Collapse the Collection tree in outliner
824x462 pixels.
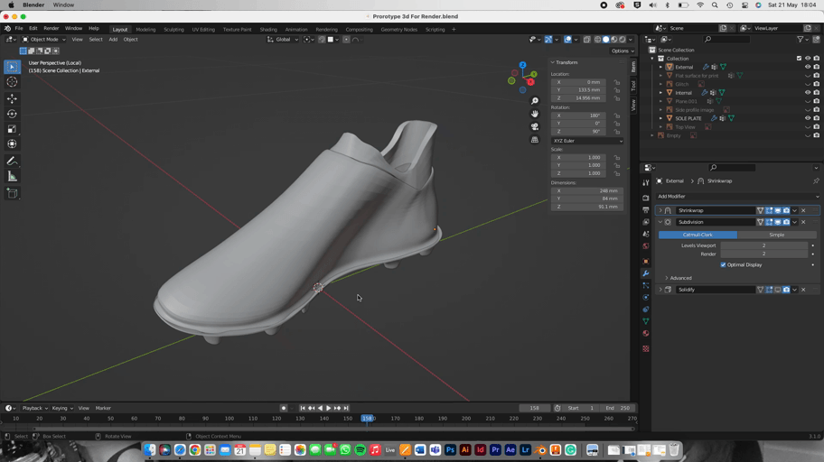coord(652,59)
